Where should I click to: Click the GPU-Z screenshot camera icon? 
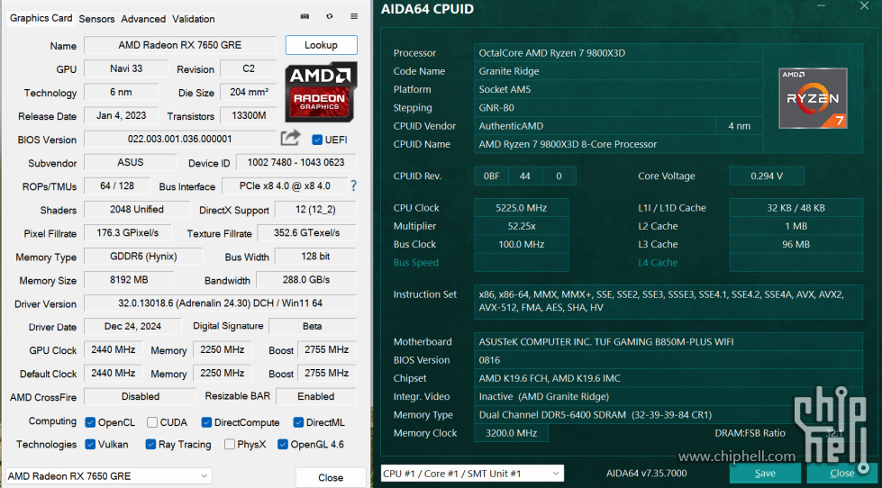point(305,17)
